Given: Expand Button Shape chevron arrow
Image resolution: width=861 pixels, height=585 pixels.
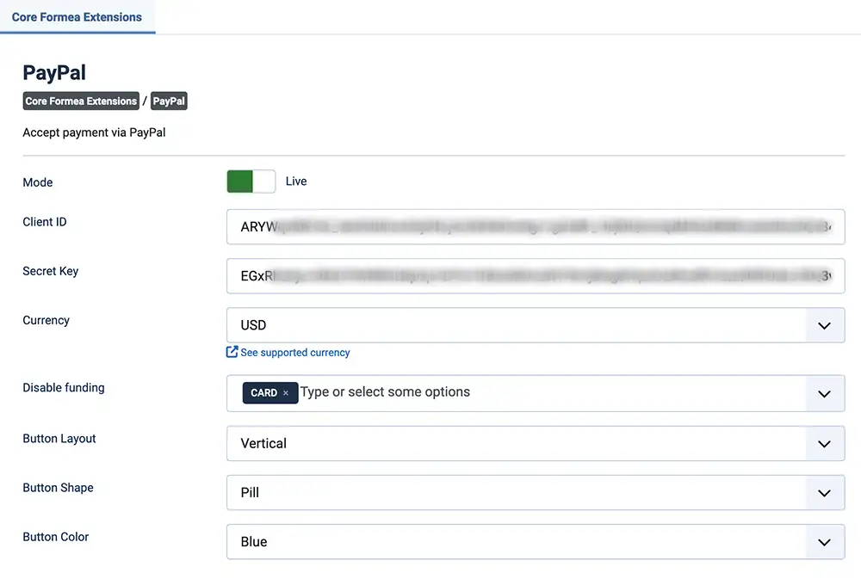Looking at the screenshot, I should point(824,493).
